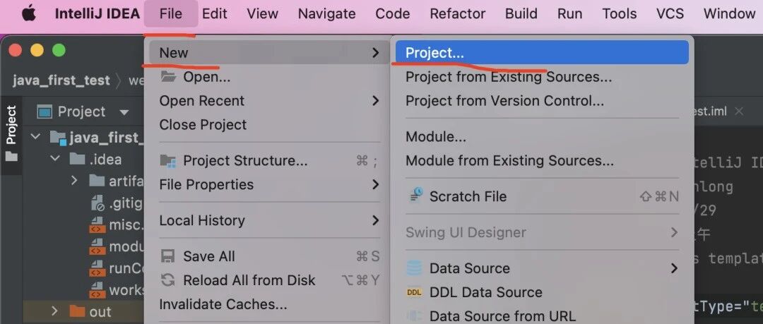Click the DDL Data Source icon
Image resolution: width=763 pixels, height=324 pixels.
[414, 292]
